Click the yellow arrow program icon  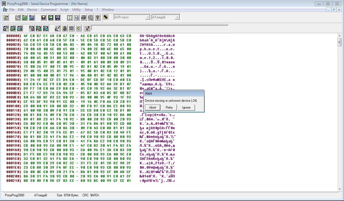pyautogui.click(x=79, y=28)
